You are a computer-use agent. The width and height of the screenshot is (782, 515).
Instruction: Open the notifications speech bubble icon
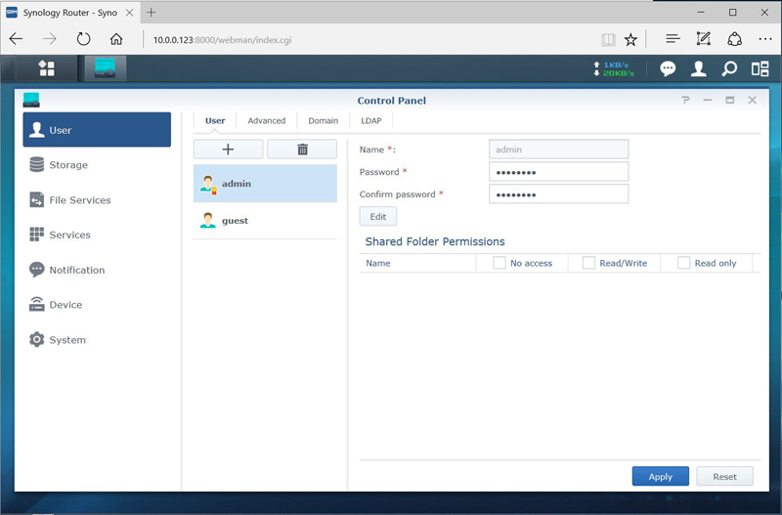click(x=668, y=68)
